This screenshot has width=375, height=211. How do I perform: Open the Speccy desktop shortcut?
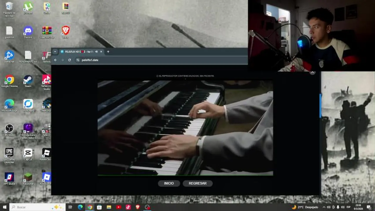point(47,130)
